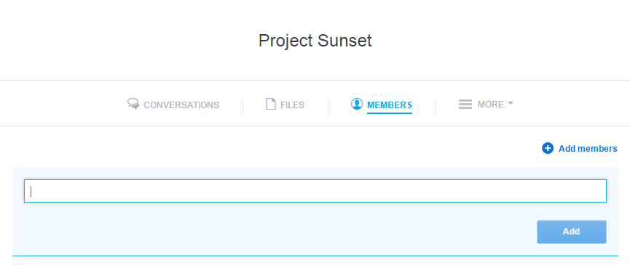
Task: Click the blue plus circle icon
Action: [548, 149]
